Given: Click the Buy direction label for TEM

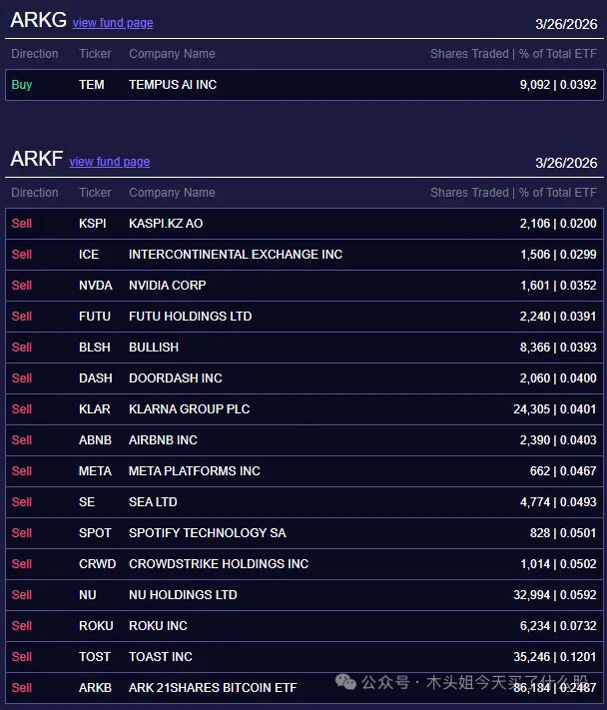Looking at the screenshot, I should [22, 85].
